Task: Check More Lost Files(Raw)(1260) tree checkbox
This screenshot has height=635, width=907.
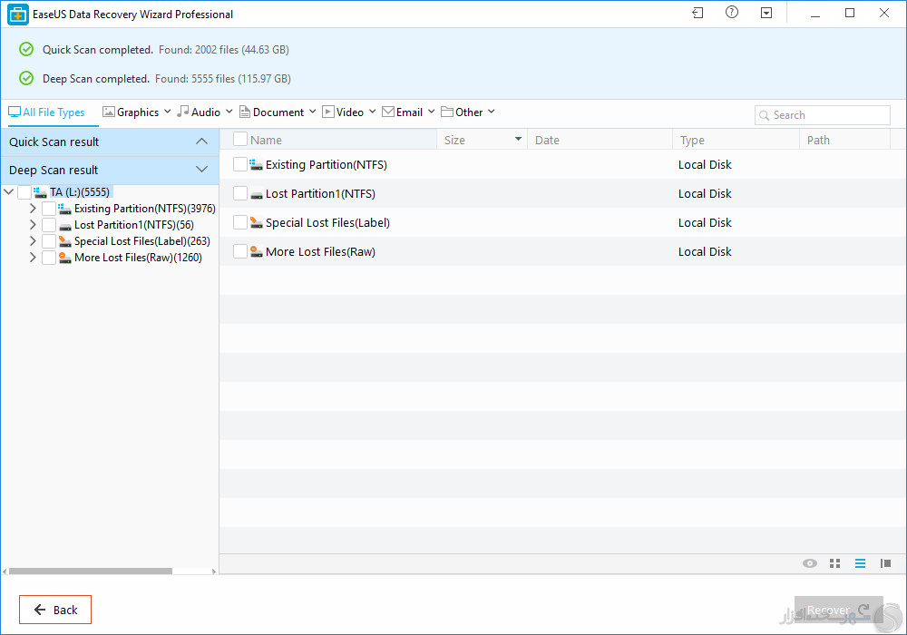Action: click(x=49, y=258)
